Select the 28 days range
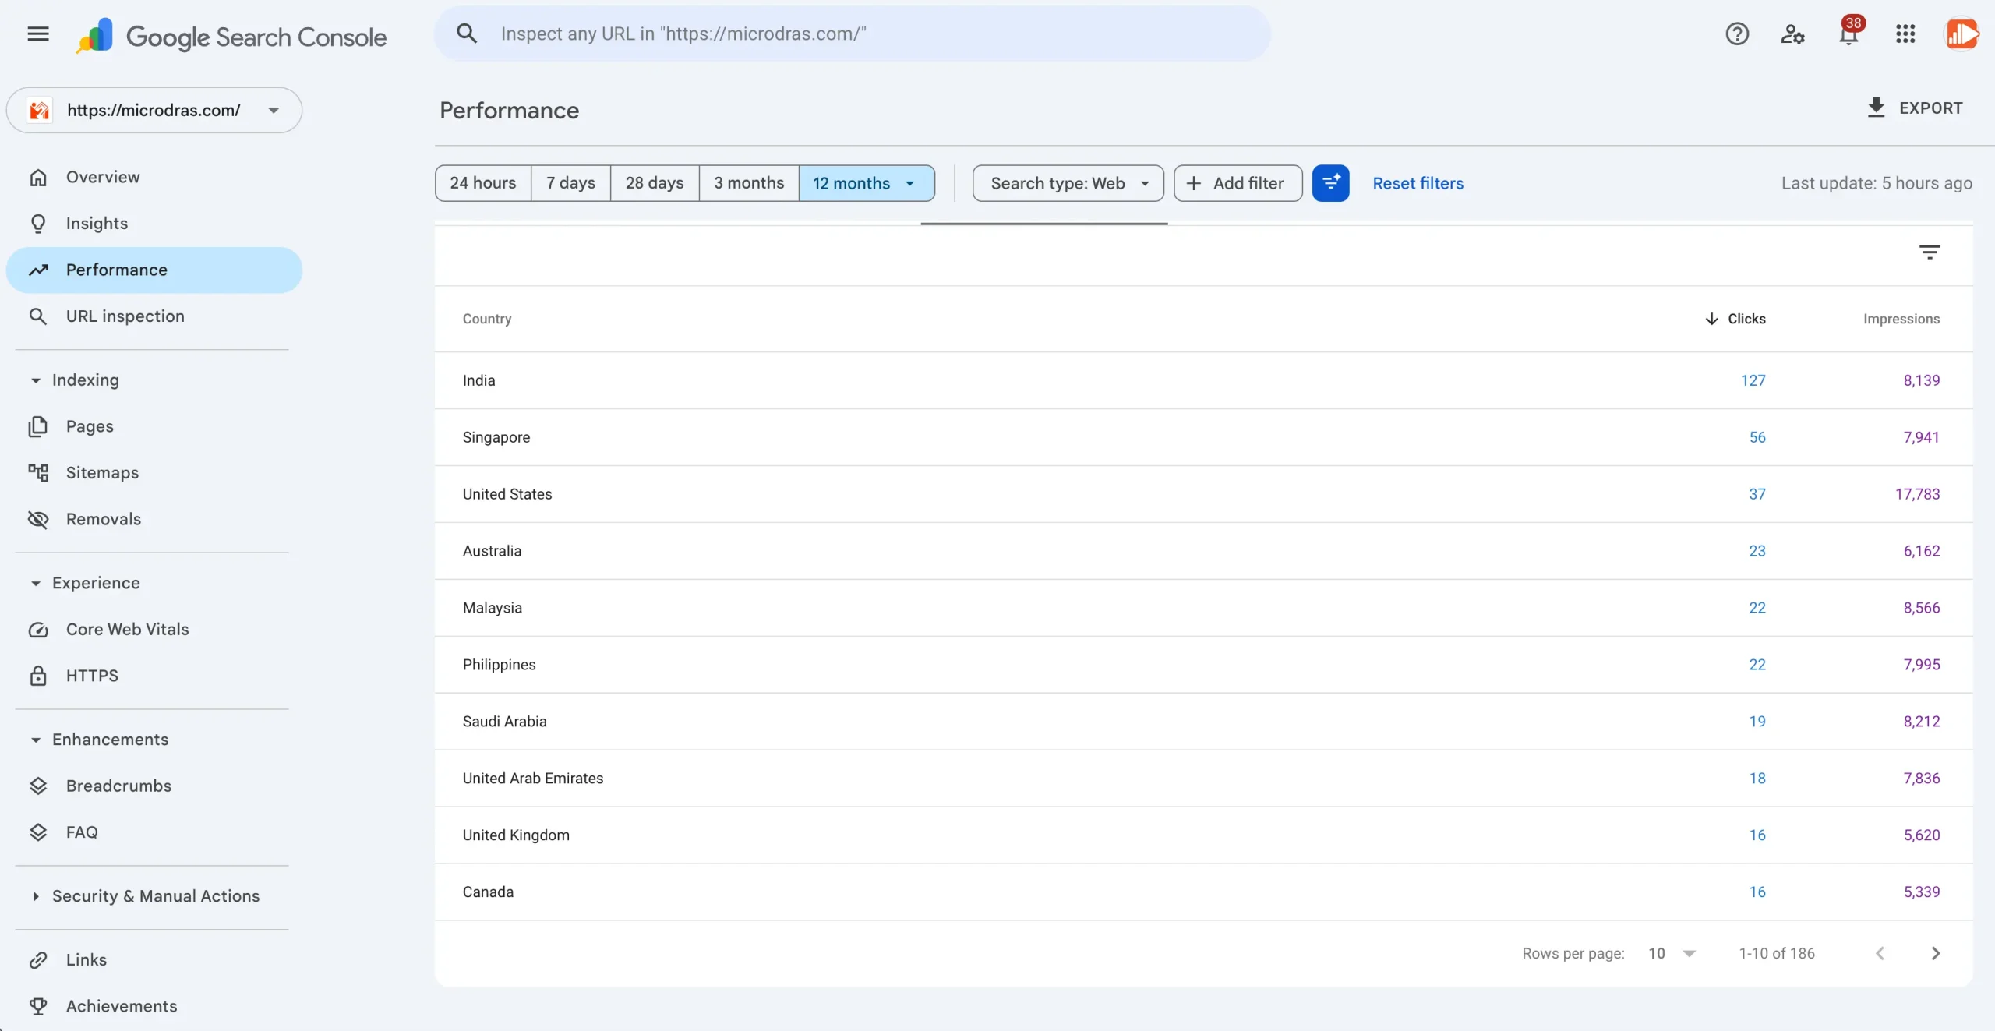Viewport: 1995px width, 1031px height. point(655,183)
